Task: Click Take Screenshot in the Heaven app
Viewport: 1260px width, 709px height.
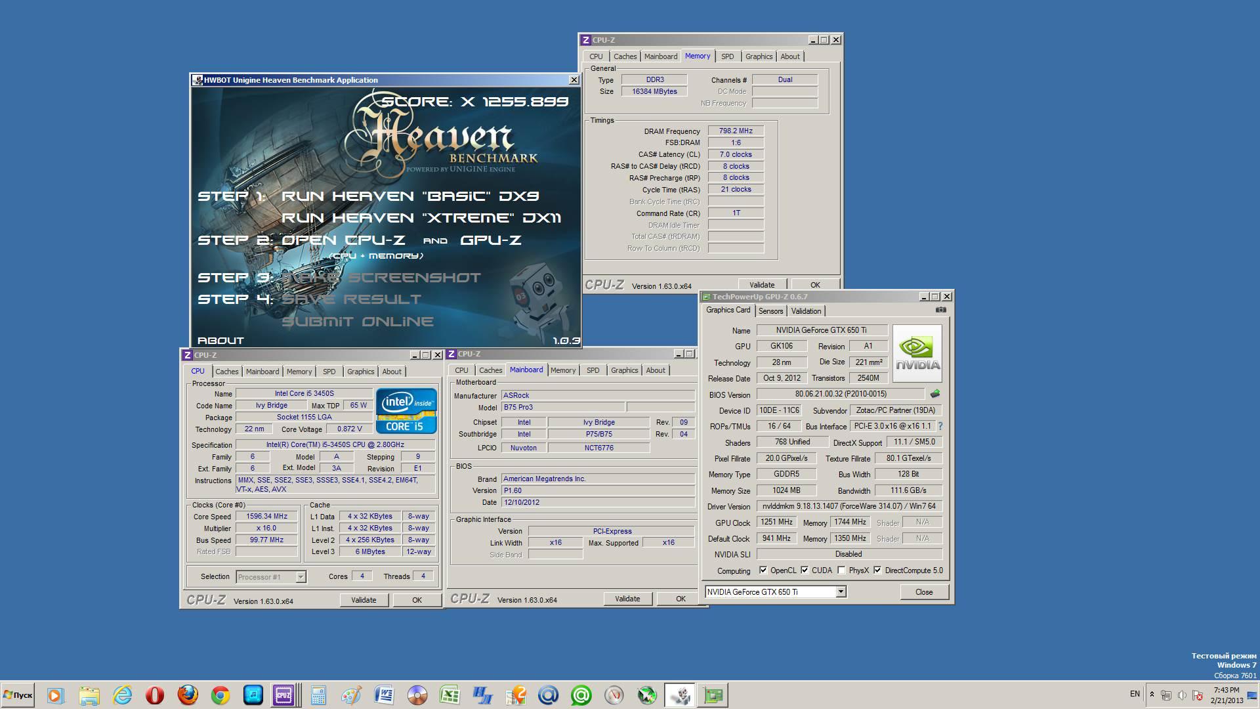Action: pyautogui.click(x=381, y=278)
